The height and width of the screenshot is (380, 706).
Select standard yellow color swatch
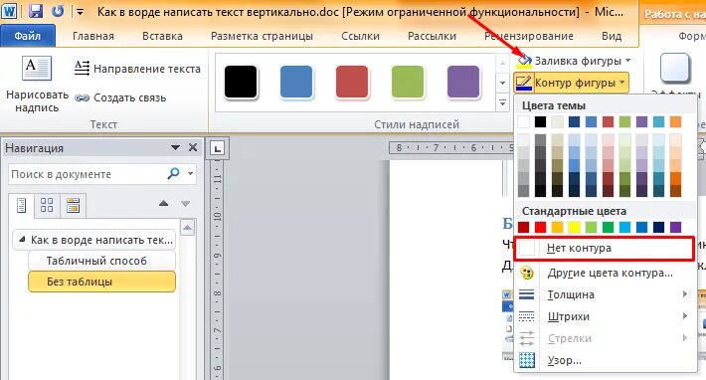point(574,228)
